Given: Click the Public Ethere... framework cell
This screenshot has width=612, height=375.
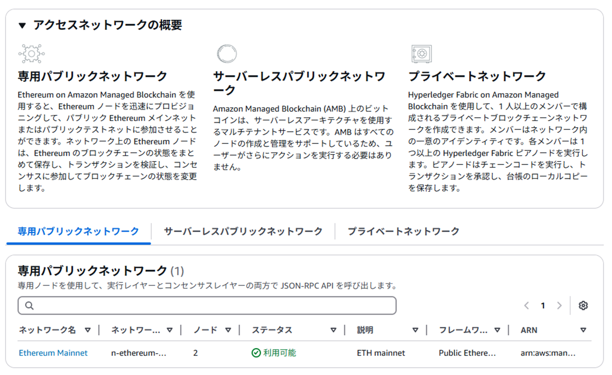Looking at the screenshot, I should pyautogui.click(x=467, y=353).
